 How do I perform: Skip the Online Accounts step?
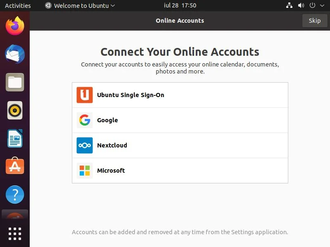pos(315,21)
